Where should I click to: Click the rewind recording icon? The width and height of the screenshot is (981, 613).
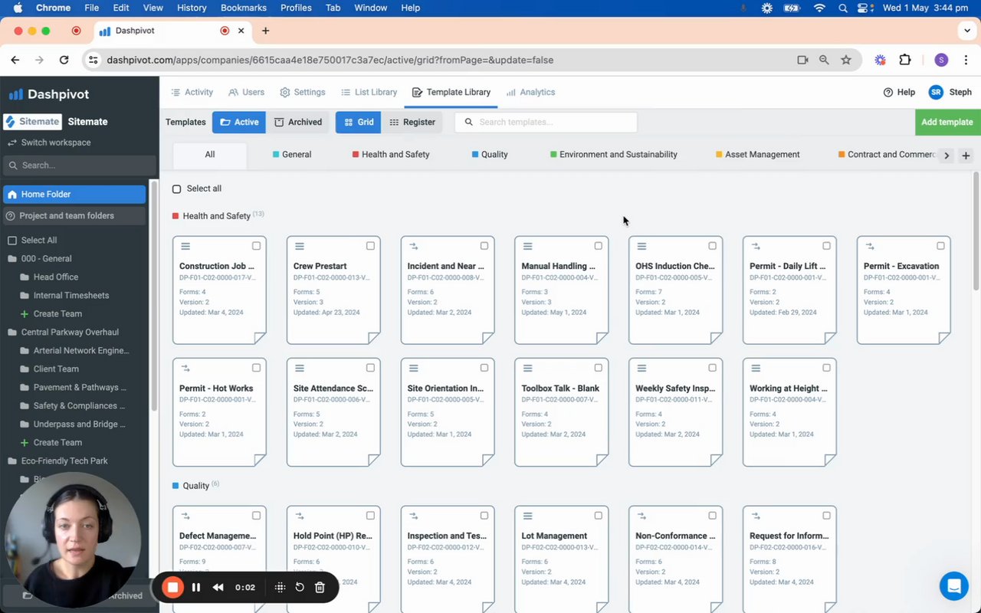click(218, 588)
